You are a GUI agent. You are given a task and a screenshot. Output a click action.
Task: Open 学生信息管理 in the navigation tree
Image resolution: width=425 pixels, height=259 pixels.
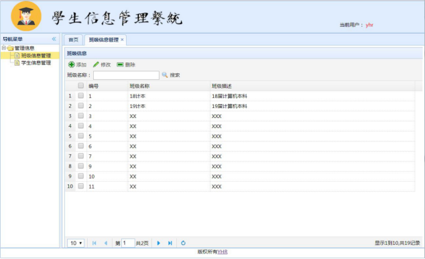pyautogui.click(x=36, y=63)
